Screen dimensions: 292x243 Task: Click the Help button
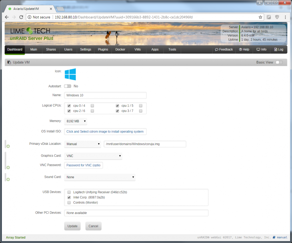(244, 50)
